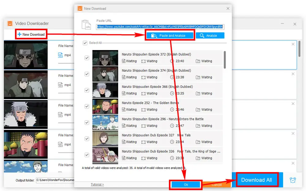Click format icon for Episode 252 row
Viewport: 306px width, 191px height.
(x=124, y=110)
